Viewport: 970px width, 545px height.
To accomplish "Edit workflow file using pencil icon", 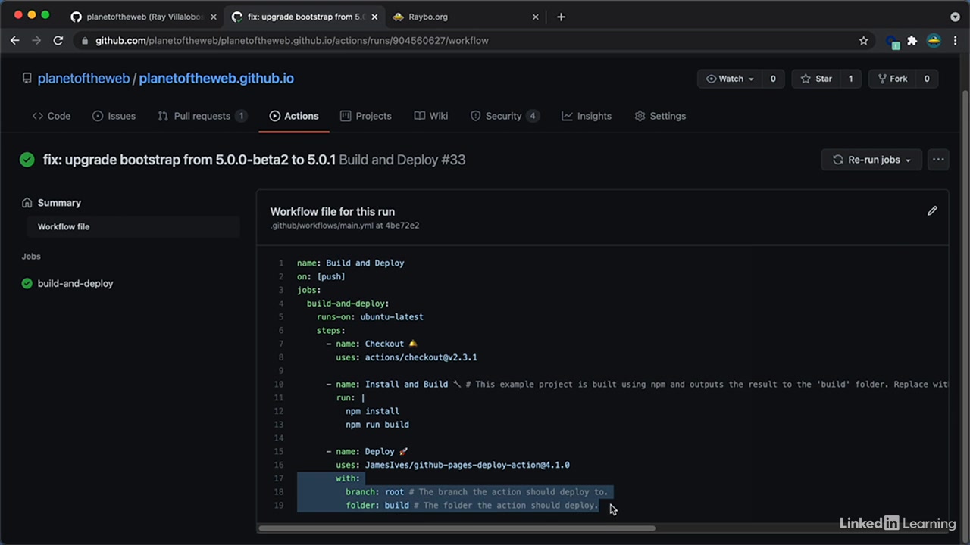I will [x=932, y=211].
